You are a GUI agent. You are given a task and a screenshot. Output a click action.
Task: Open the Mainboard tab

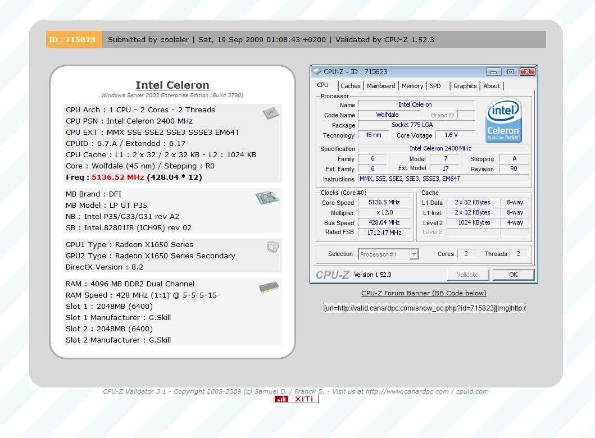coord(381,86)
